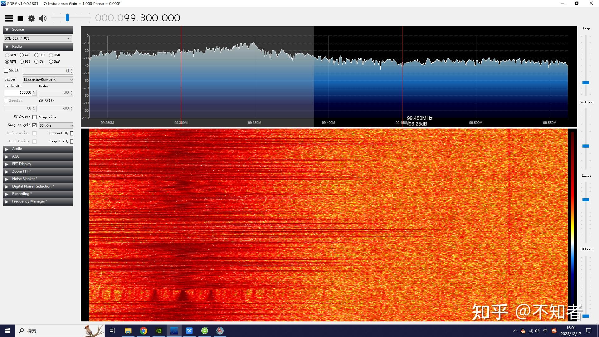Open Task View in the taskbar
599x337 pixels.
pos(112,331)
